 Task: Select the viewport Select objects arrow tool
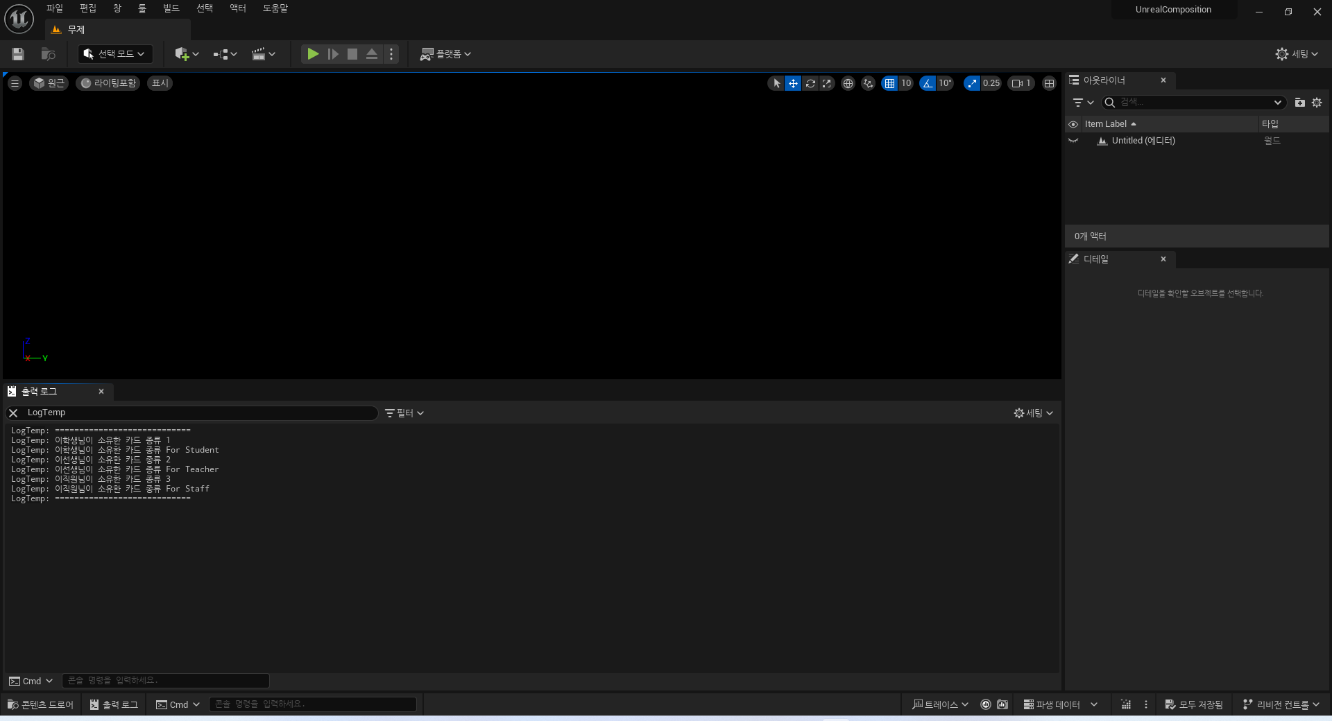[x=776, y=83]
